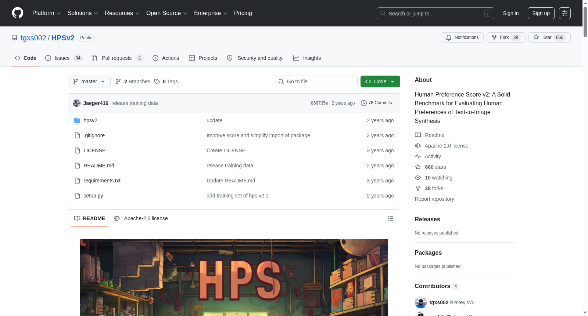Click Report repository link
588x316 pixels.
pyautogui.click(x=434, y=199)
